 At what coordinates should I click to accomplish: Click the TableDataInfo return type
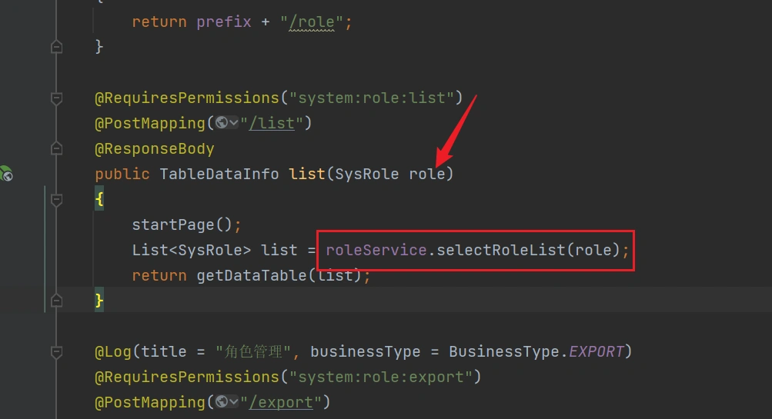coord(219,174)
